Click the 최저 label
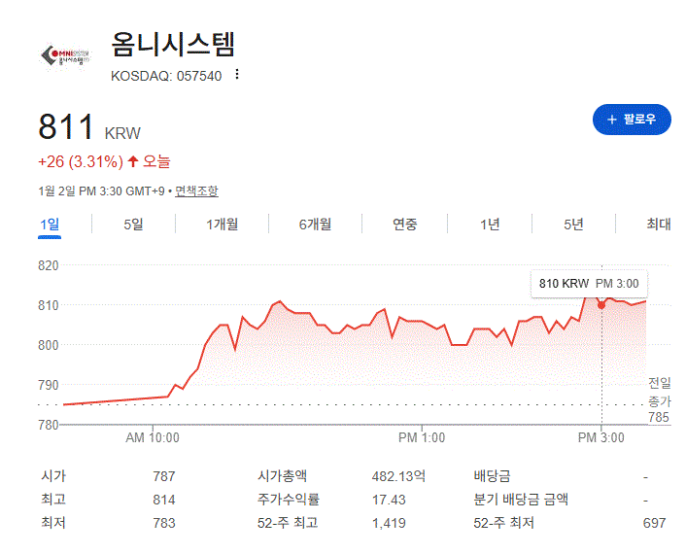The width and height of the screenshot is (686, 554). [x=53, y=523]
